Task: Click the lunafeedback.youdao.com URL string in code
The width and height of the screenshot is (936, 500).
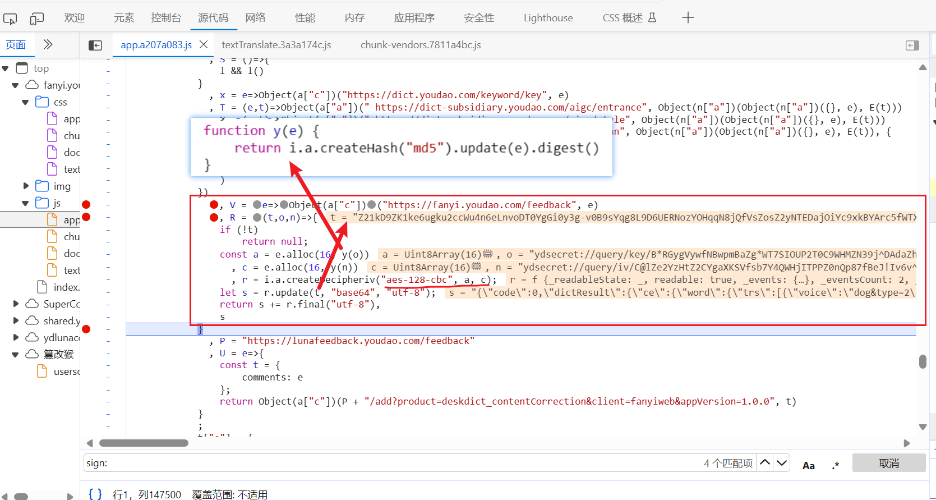Action: coord(358,341)
